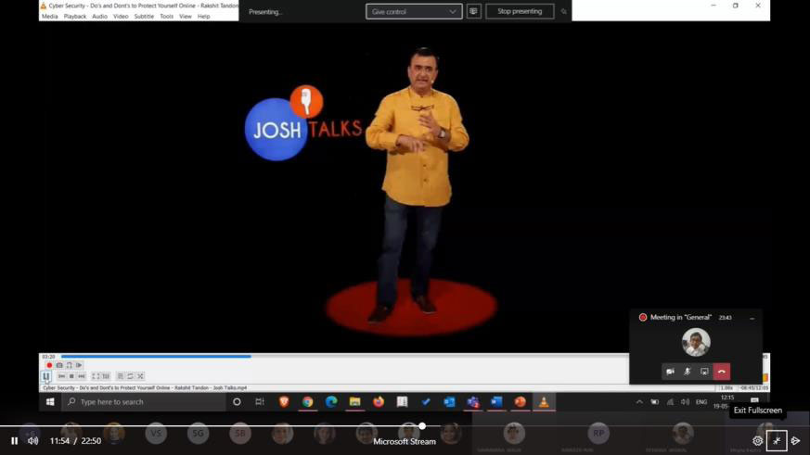Stop VLC playback
Viewport: 810px width, 455px height.
tap(71, 376)
